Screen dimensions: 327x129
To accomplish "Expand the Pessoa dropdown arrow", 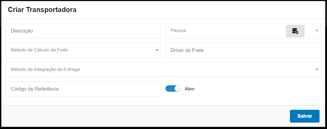I will (x=317, y=31).
